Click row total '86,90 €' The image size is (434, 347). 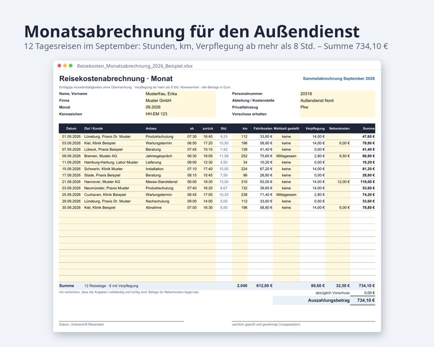[x=369, y=156]
